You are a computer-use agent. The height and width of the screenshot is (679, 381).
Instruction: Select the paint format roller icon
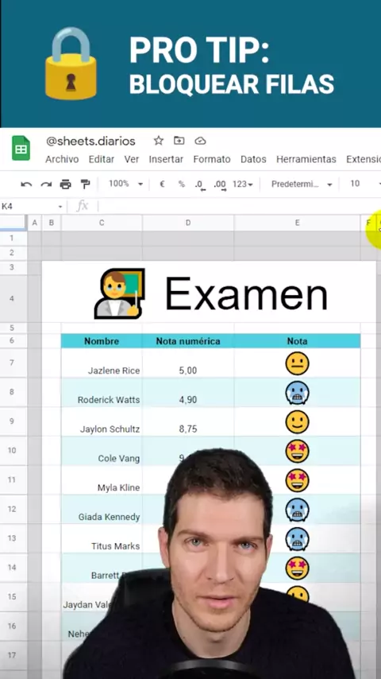pos(85,184)
